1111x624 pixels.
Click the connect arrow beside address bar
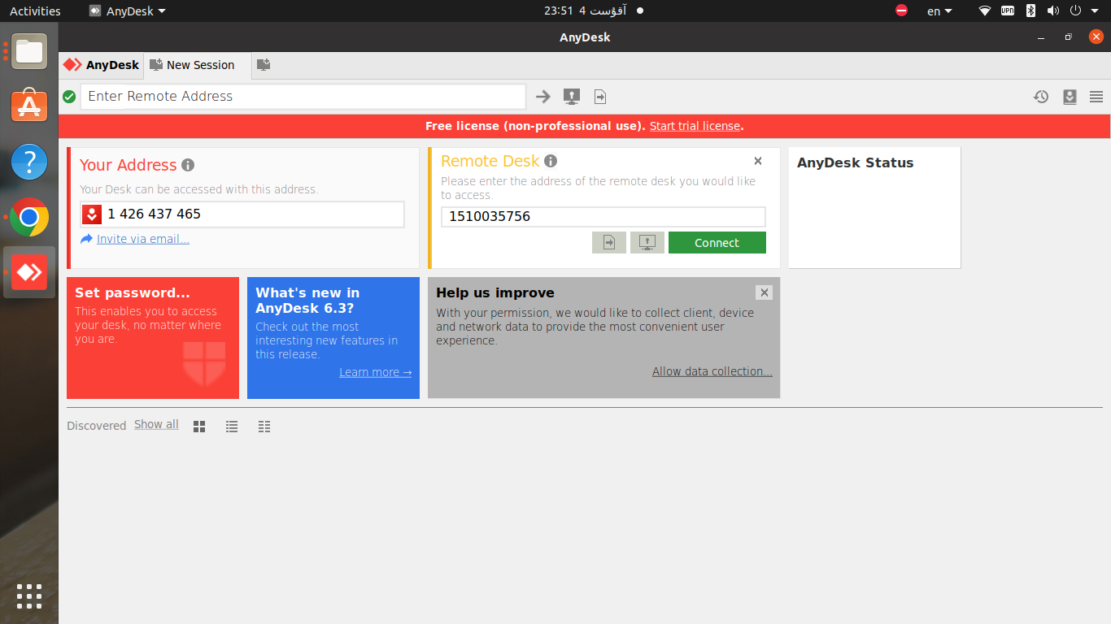pos(542,97)
